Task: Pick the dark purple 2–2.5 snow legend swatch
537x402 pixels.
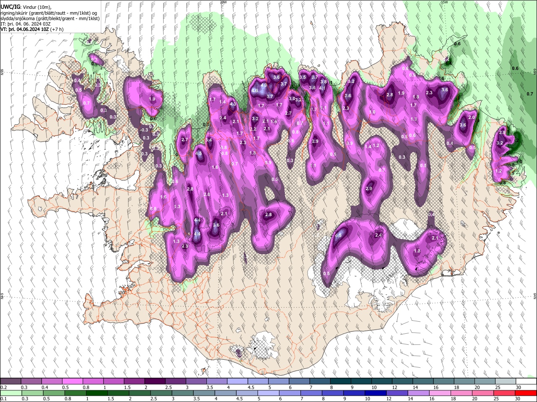Action: 155,381
